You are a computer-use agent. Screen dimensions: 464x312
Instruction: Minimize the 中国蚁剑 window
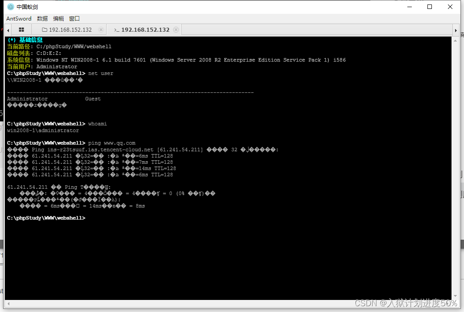point(410,7)
